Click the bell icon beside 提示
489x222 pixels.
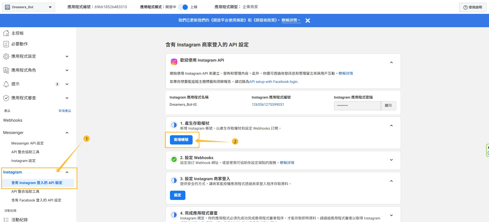point(6,84)
